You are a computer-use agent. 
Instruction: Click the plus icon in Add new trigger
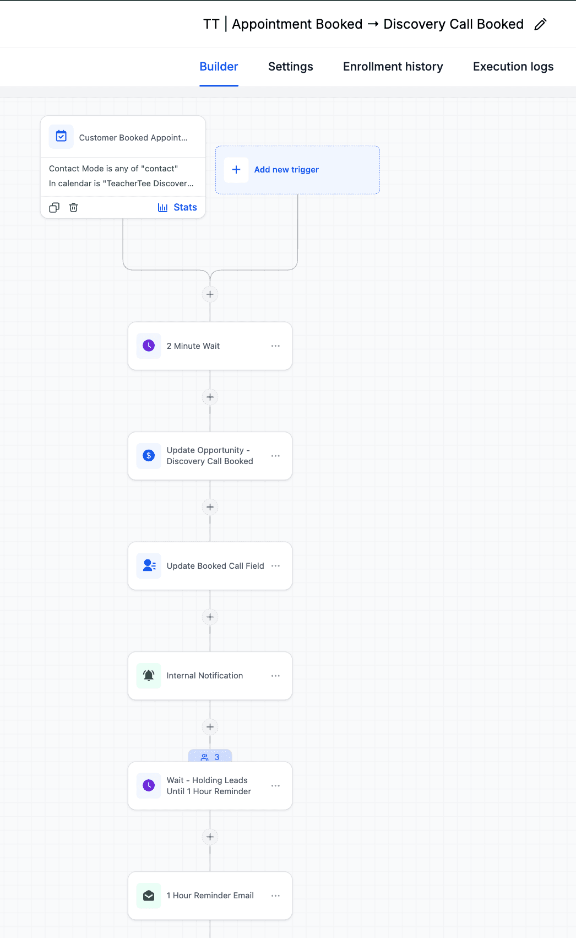point(236,170)
